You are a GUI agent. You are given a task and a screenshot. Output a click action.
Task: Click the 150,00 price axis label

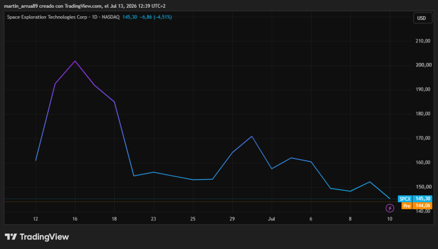(x=423, y=186)
